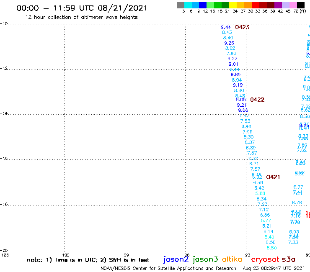Click the NOAA/NESDIS Center attribution text

pyautogui.click(x=168, y=269)
